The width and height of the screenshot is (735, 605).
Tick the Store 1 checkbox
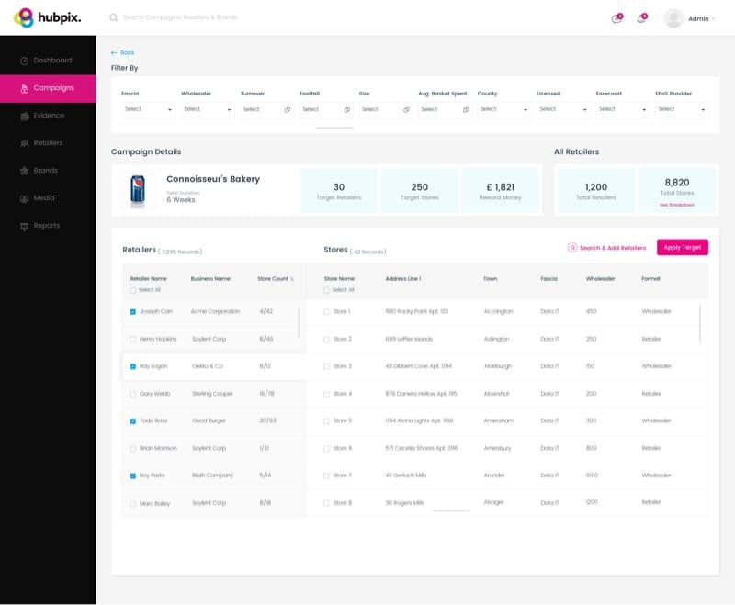(x=326, y=312)
